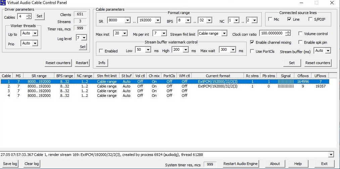Open the Log level dropdown

click(84, 38)
